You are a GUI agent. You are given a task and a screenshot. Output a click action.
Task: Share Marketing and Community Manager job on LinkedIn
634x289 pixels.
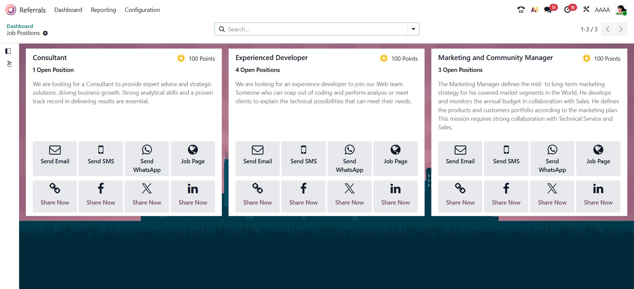(598, 196)
